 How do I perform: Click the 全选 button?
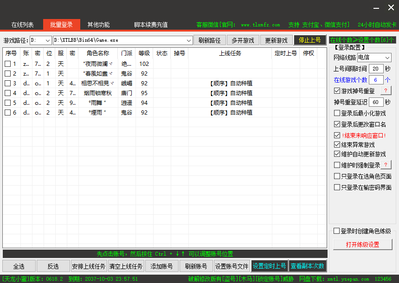click(x=19, y=266)
